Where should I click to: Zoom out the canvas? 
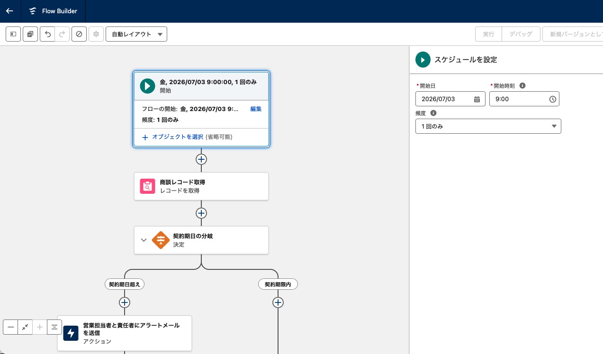click(11, 327)
